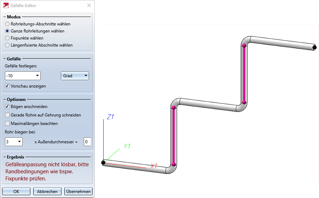Image resolution: width=319 pixels, height=198 pixels.
Task: Select the lower magenta vertical pipe section
Action: click(x=173, y=136)
